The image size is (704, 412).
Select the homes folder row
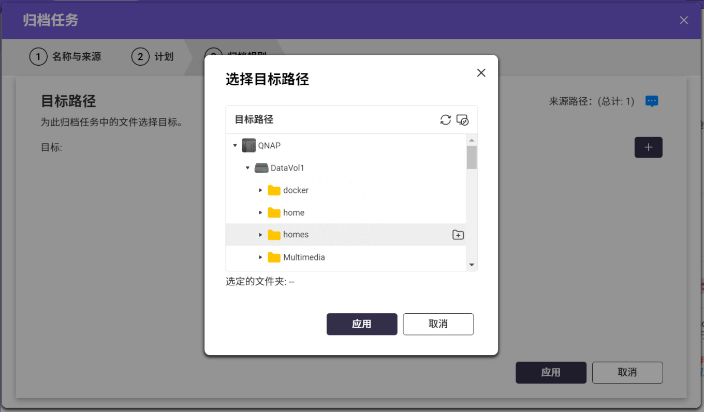tap(346, 235)
